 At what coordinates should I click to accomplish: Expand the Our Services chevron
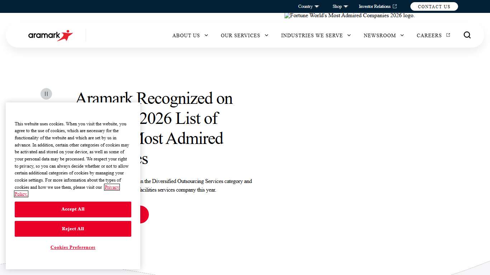[x=266, y=35]
